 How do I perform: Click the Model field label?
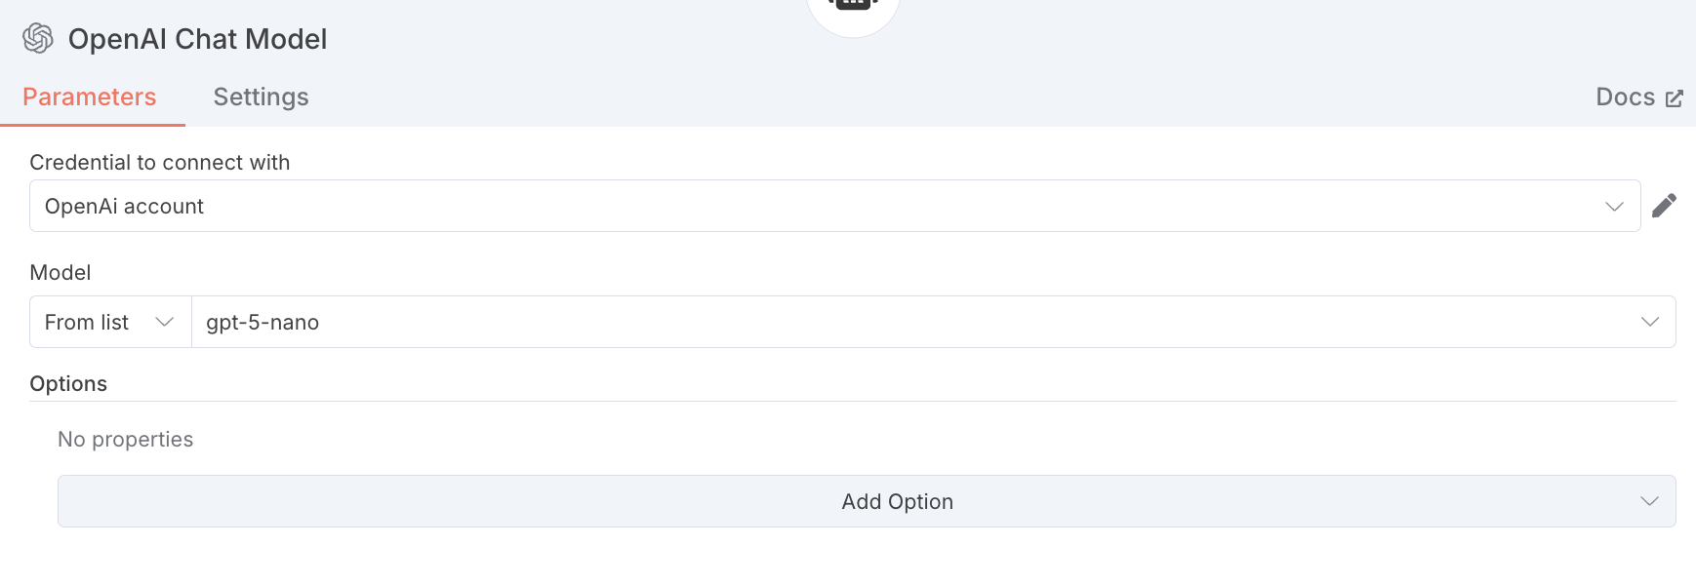61,273
